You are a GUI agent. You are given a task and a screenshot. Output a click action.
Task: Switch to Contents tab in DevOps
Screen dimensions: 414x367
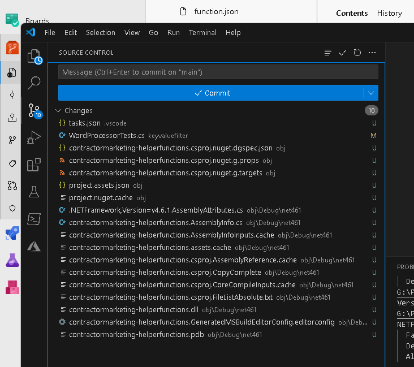pos(352,13)
